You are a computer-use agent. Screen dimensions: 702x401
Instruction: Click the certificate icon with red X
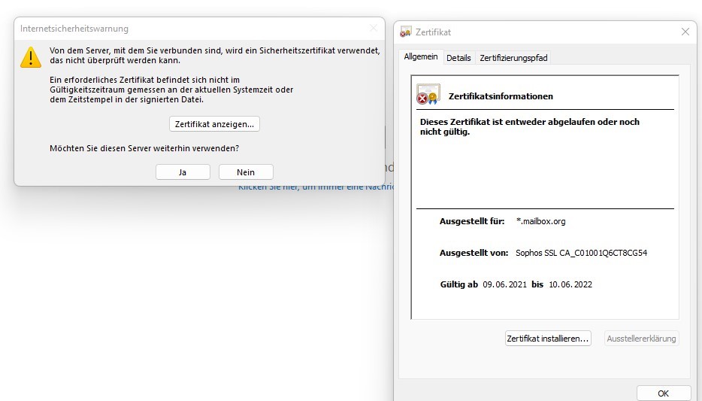(x=428, y=95)
